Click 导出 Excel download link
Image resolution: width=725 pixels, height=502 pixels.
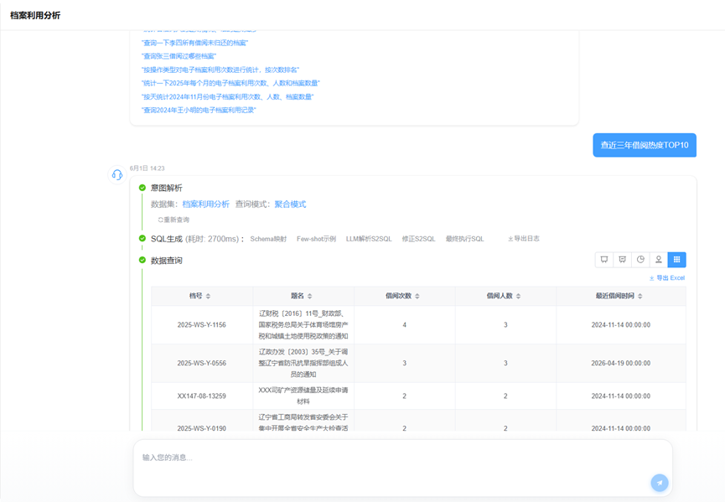[666, 277]
